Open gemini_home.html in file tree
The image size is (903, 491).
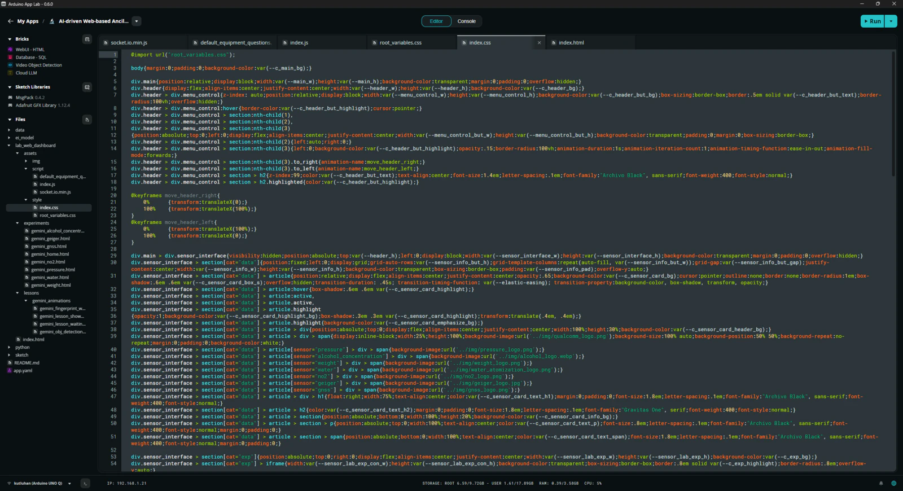pos(50,254)
